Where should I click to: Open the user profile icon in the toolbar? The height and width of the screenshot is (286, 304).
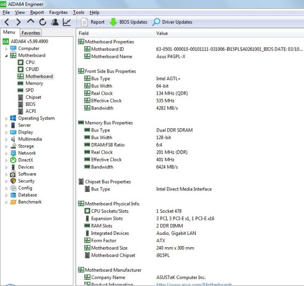[55, 22]
